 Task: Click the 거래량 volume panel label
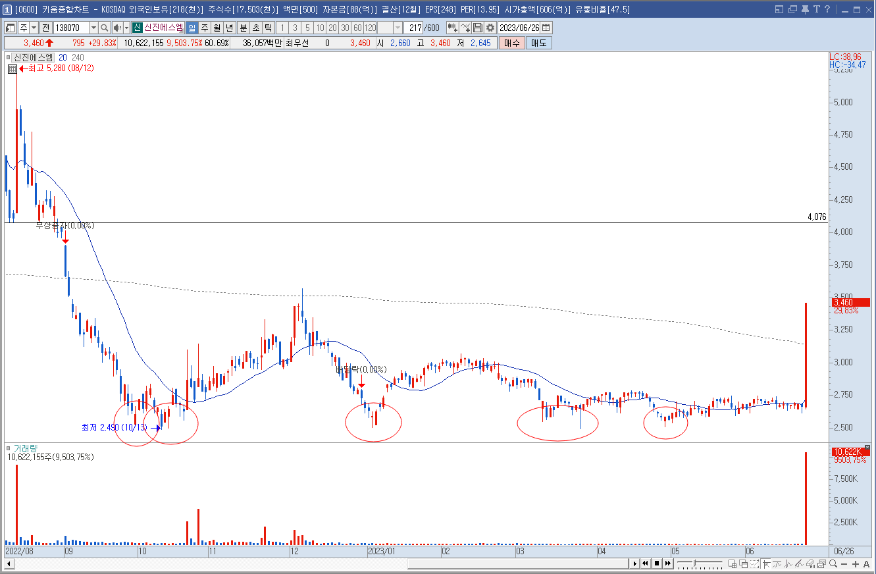(26, 448)
